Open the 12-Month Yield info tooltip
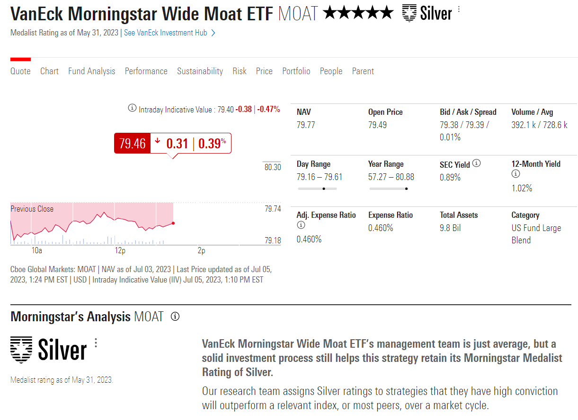 [516, 173]
